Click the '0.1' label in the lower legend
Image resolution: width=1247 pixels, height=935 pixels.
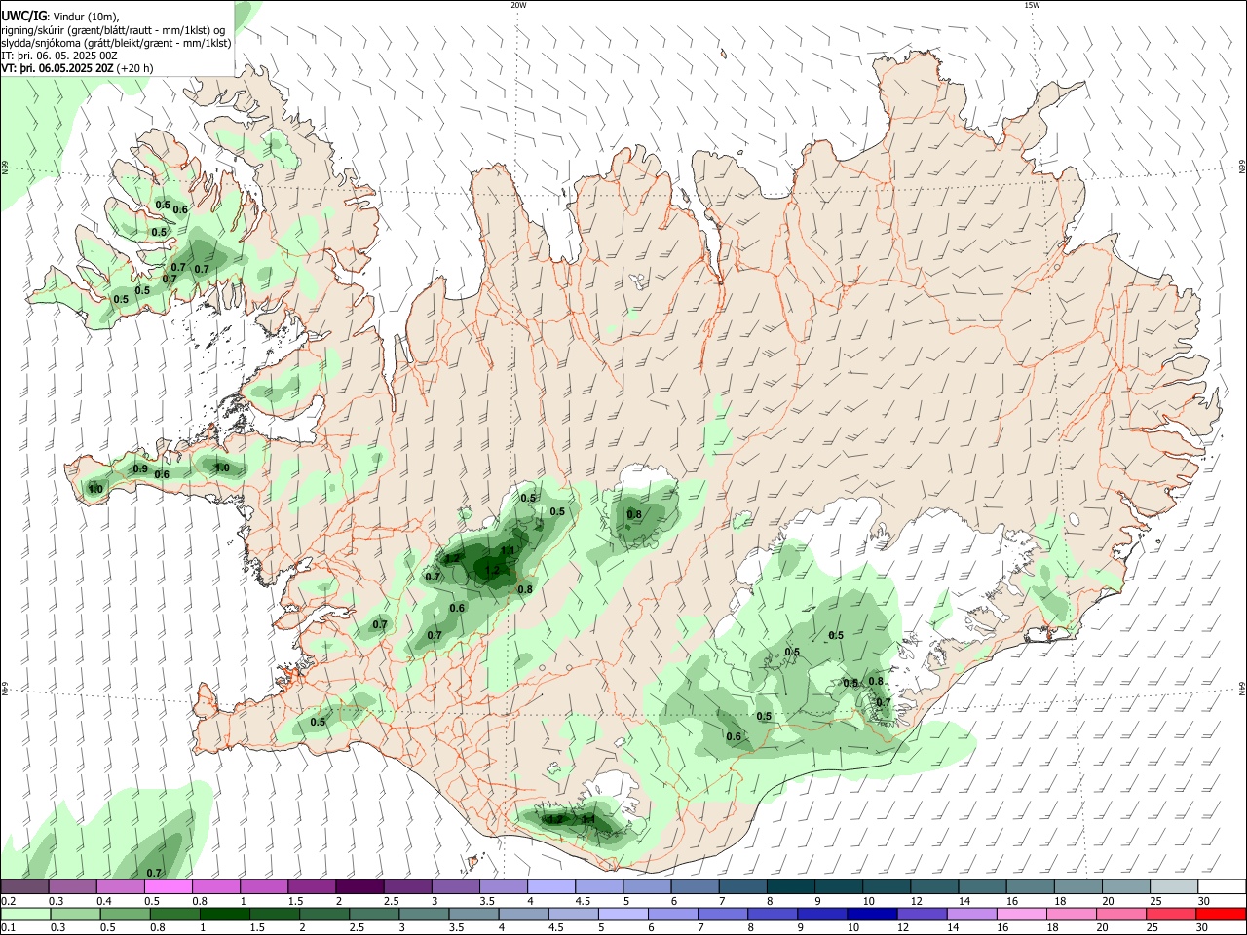click(x=8, y=928)
